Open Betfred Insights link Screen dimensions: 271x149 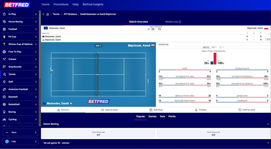[x=93, y=4]
